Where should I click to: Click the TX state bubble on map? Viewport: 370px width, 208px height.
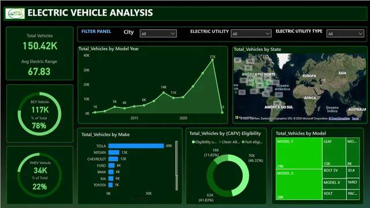coord(259,81)
